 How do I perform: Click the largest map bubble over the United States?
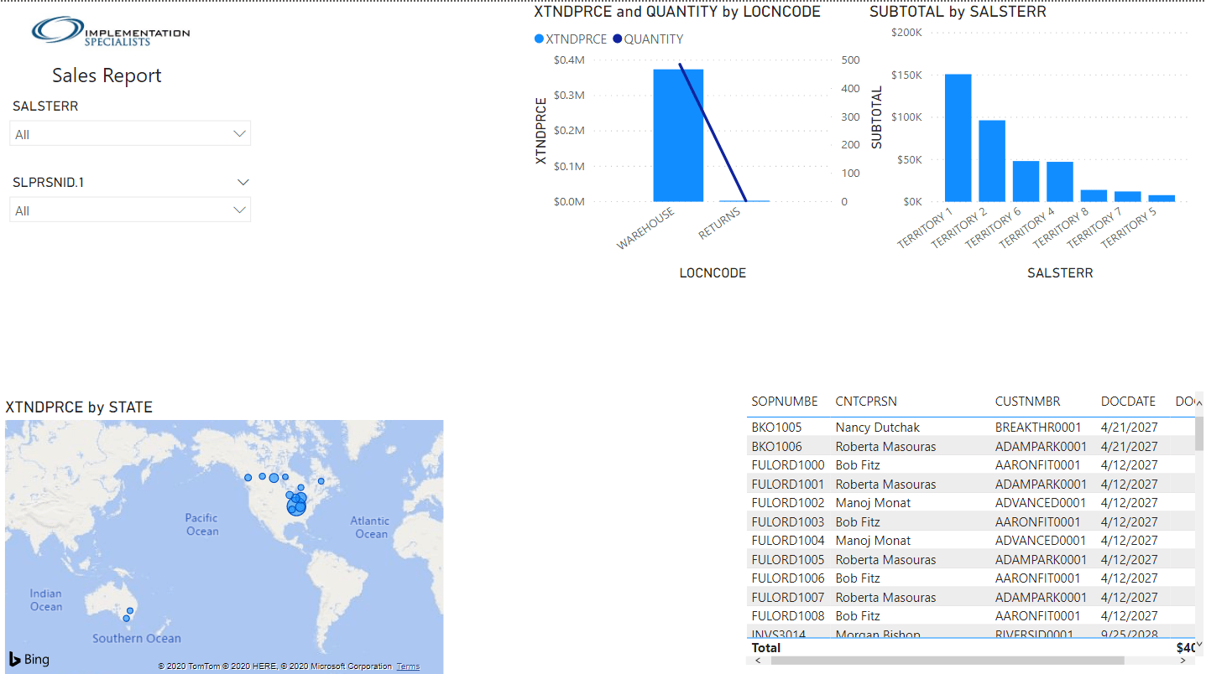pos(295,504)
